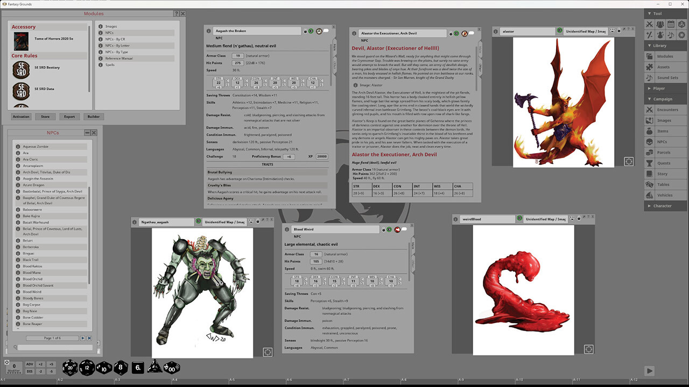689x387 pixels.
Task: Open the Reference Manual entry in Modules
Action: (118, 58)
